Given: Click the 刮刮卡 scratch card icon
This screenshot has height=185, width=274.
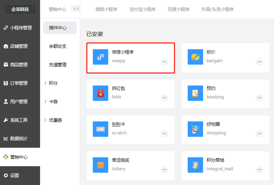Looking at the screenshot, I should (x=100, y=129).
